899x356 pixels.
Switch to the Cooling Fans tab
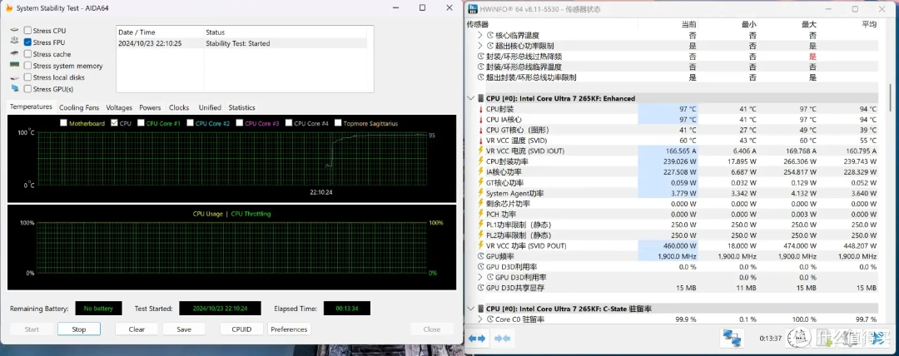79,108
